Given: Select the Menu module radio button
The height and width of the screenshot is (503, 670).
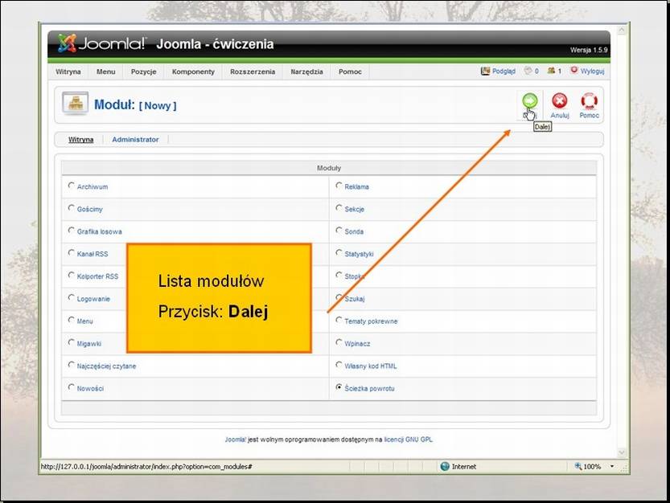Looking at the screenshot, I should click(72, 321).
